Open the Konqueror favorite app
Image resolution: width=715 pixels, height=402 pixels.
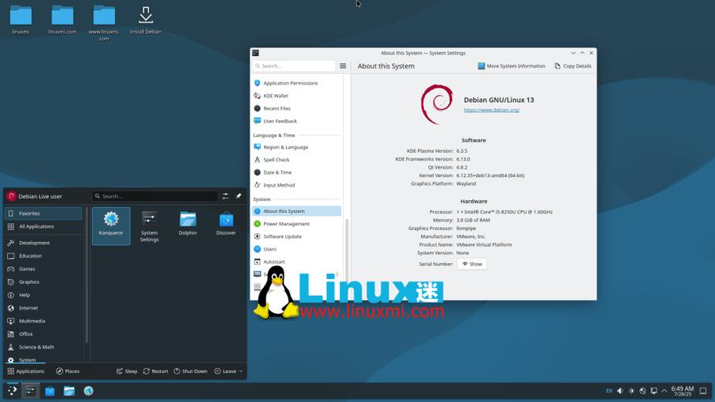111,225
